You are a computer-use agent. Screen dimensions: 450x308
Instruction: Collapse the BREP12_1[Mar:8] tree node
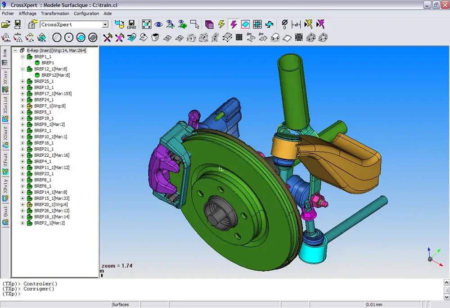click(x=22, y=69)
